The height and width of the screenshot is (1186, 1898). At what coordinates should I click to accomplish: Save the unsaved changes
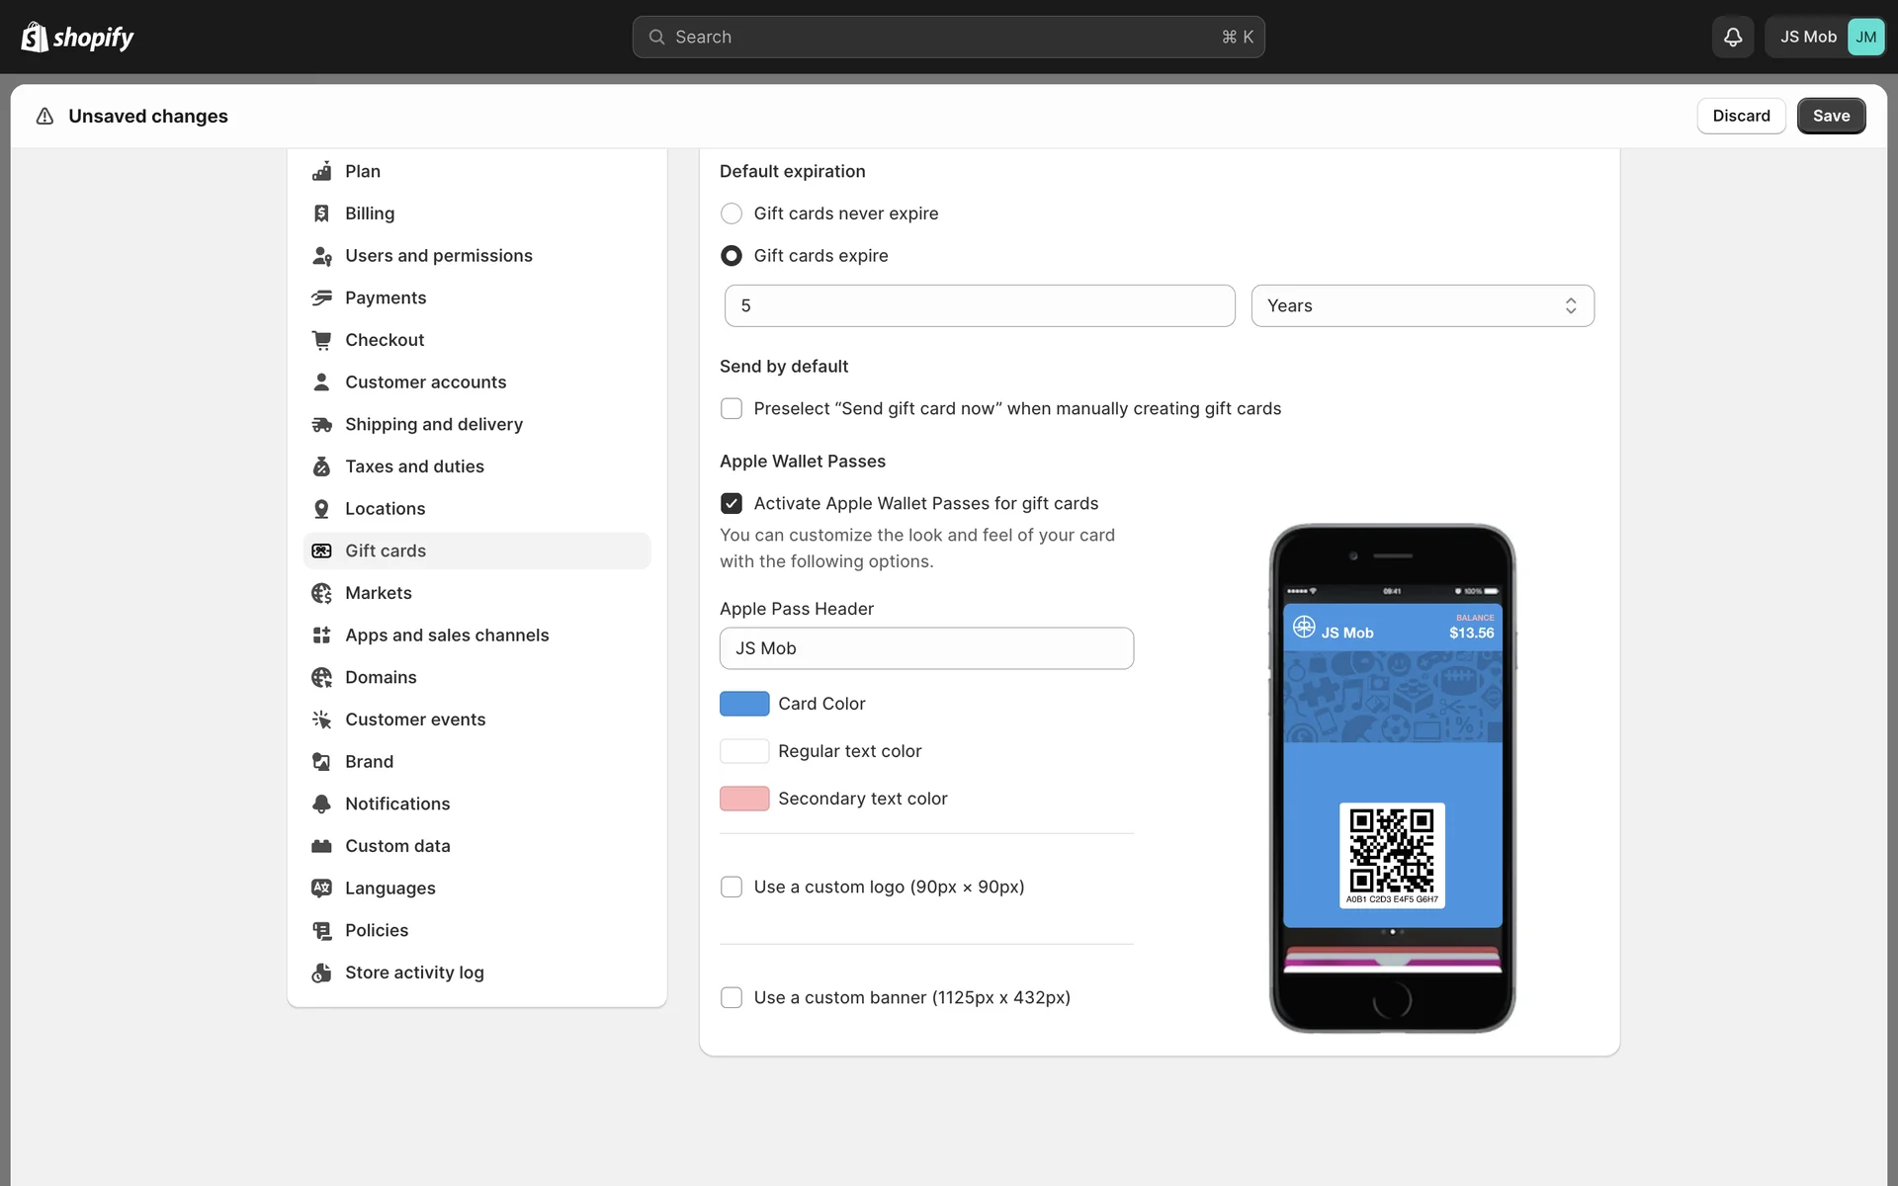click(x=1830, y=116)
